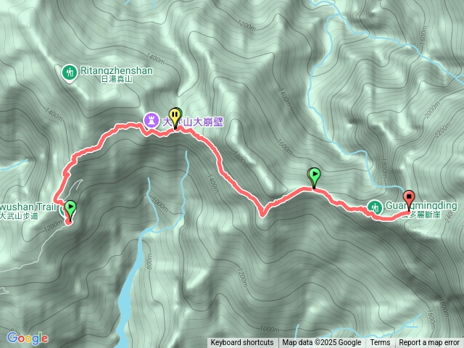This screenshot has width=464, height=348.
Task: Click the 大武山大崩壁 place label
Action: [x=193, y=122]
